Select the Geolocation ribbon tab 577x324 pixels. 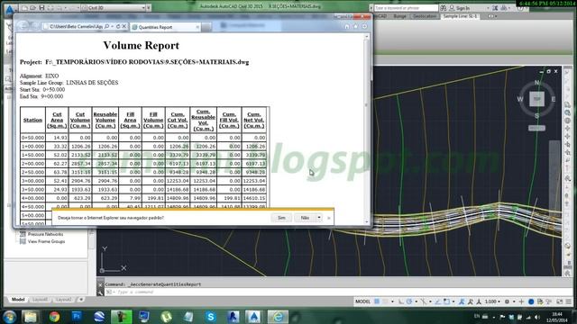(425, 16)
